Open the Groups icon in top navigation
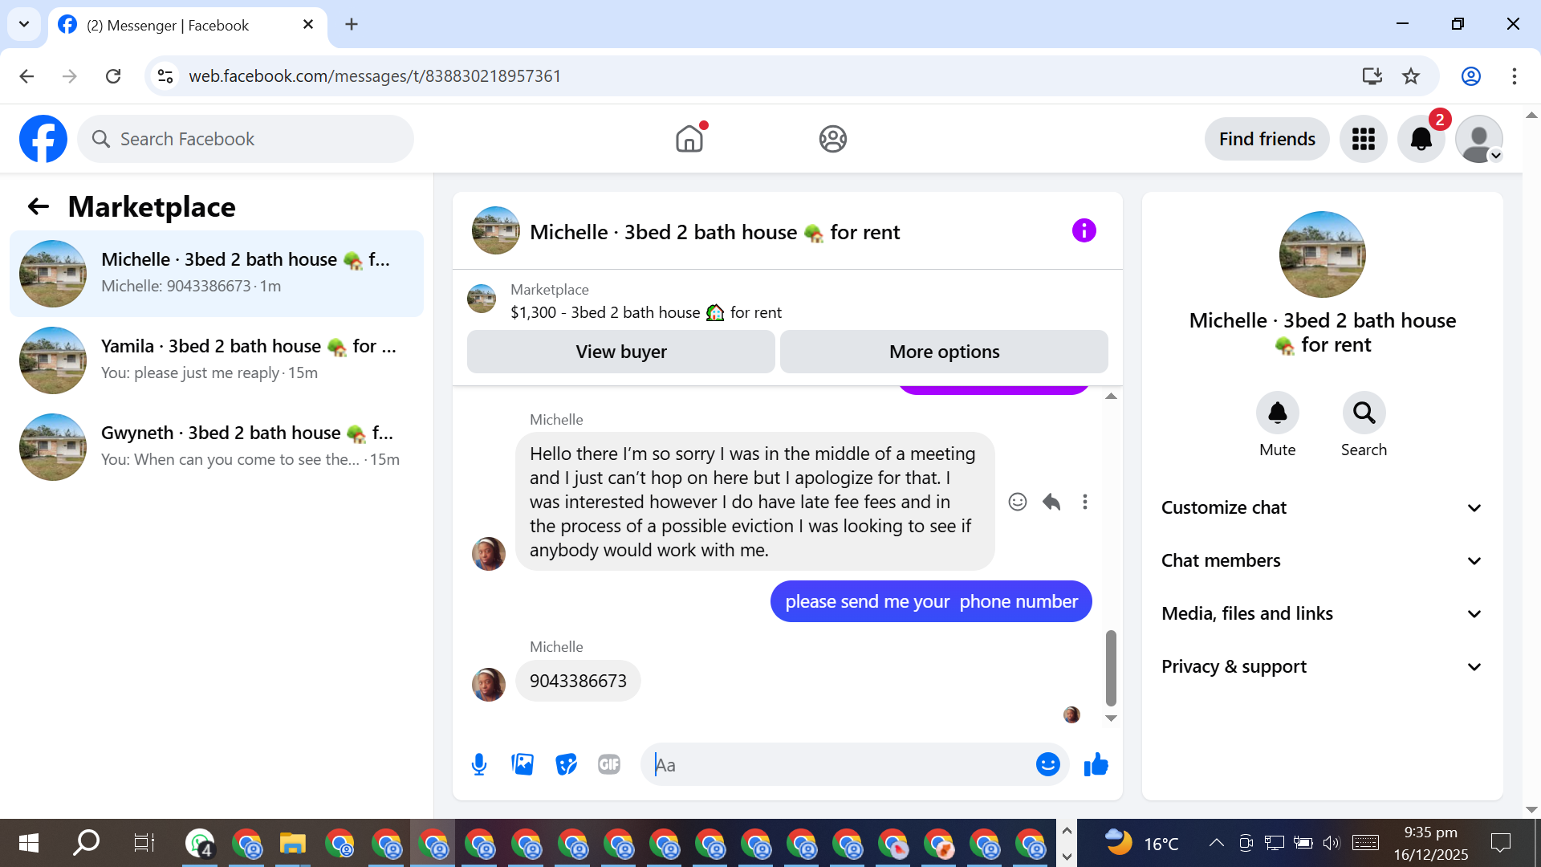Viewport: 1541px width, 867px height. click(833, 139)
